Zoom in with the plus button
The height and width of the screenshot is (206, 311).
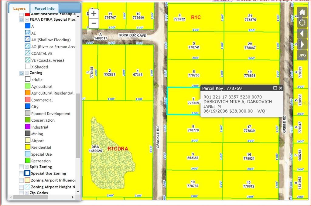click(94, 14)
